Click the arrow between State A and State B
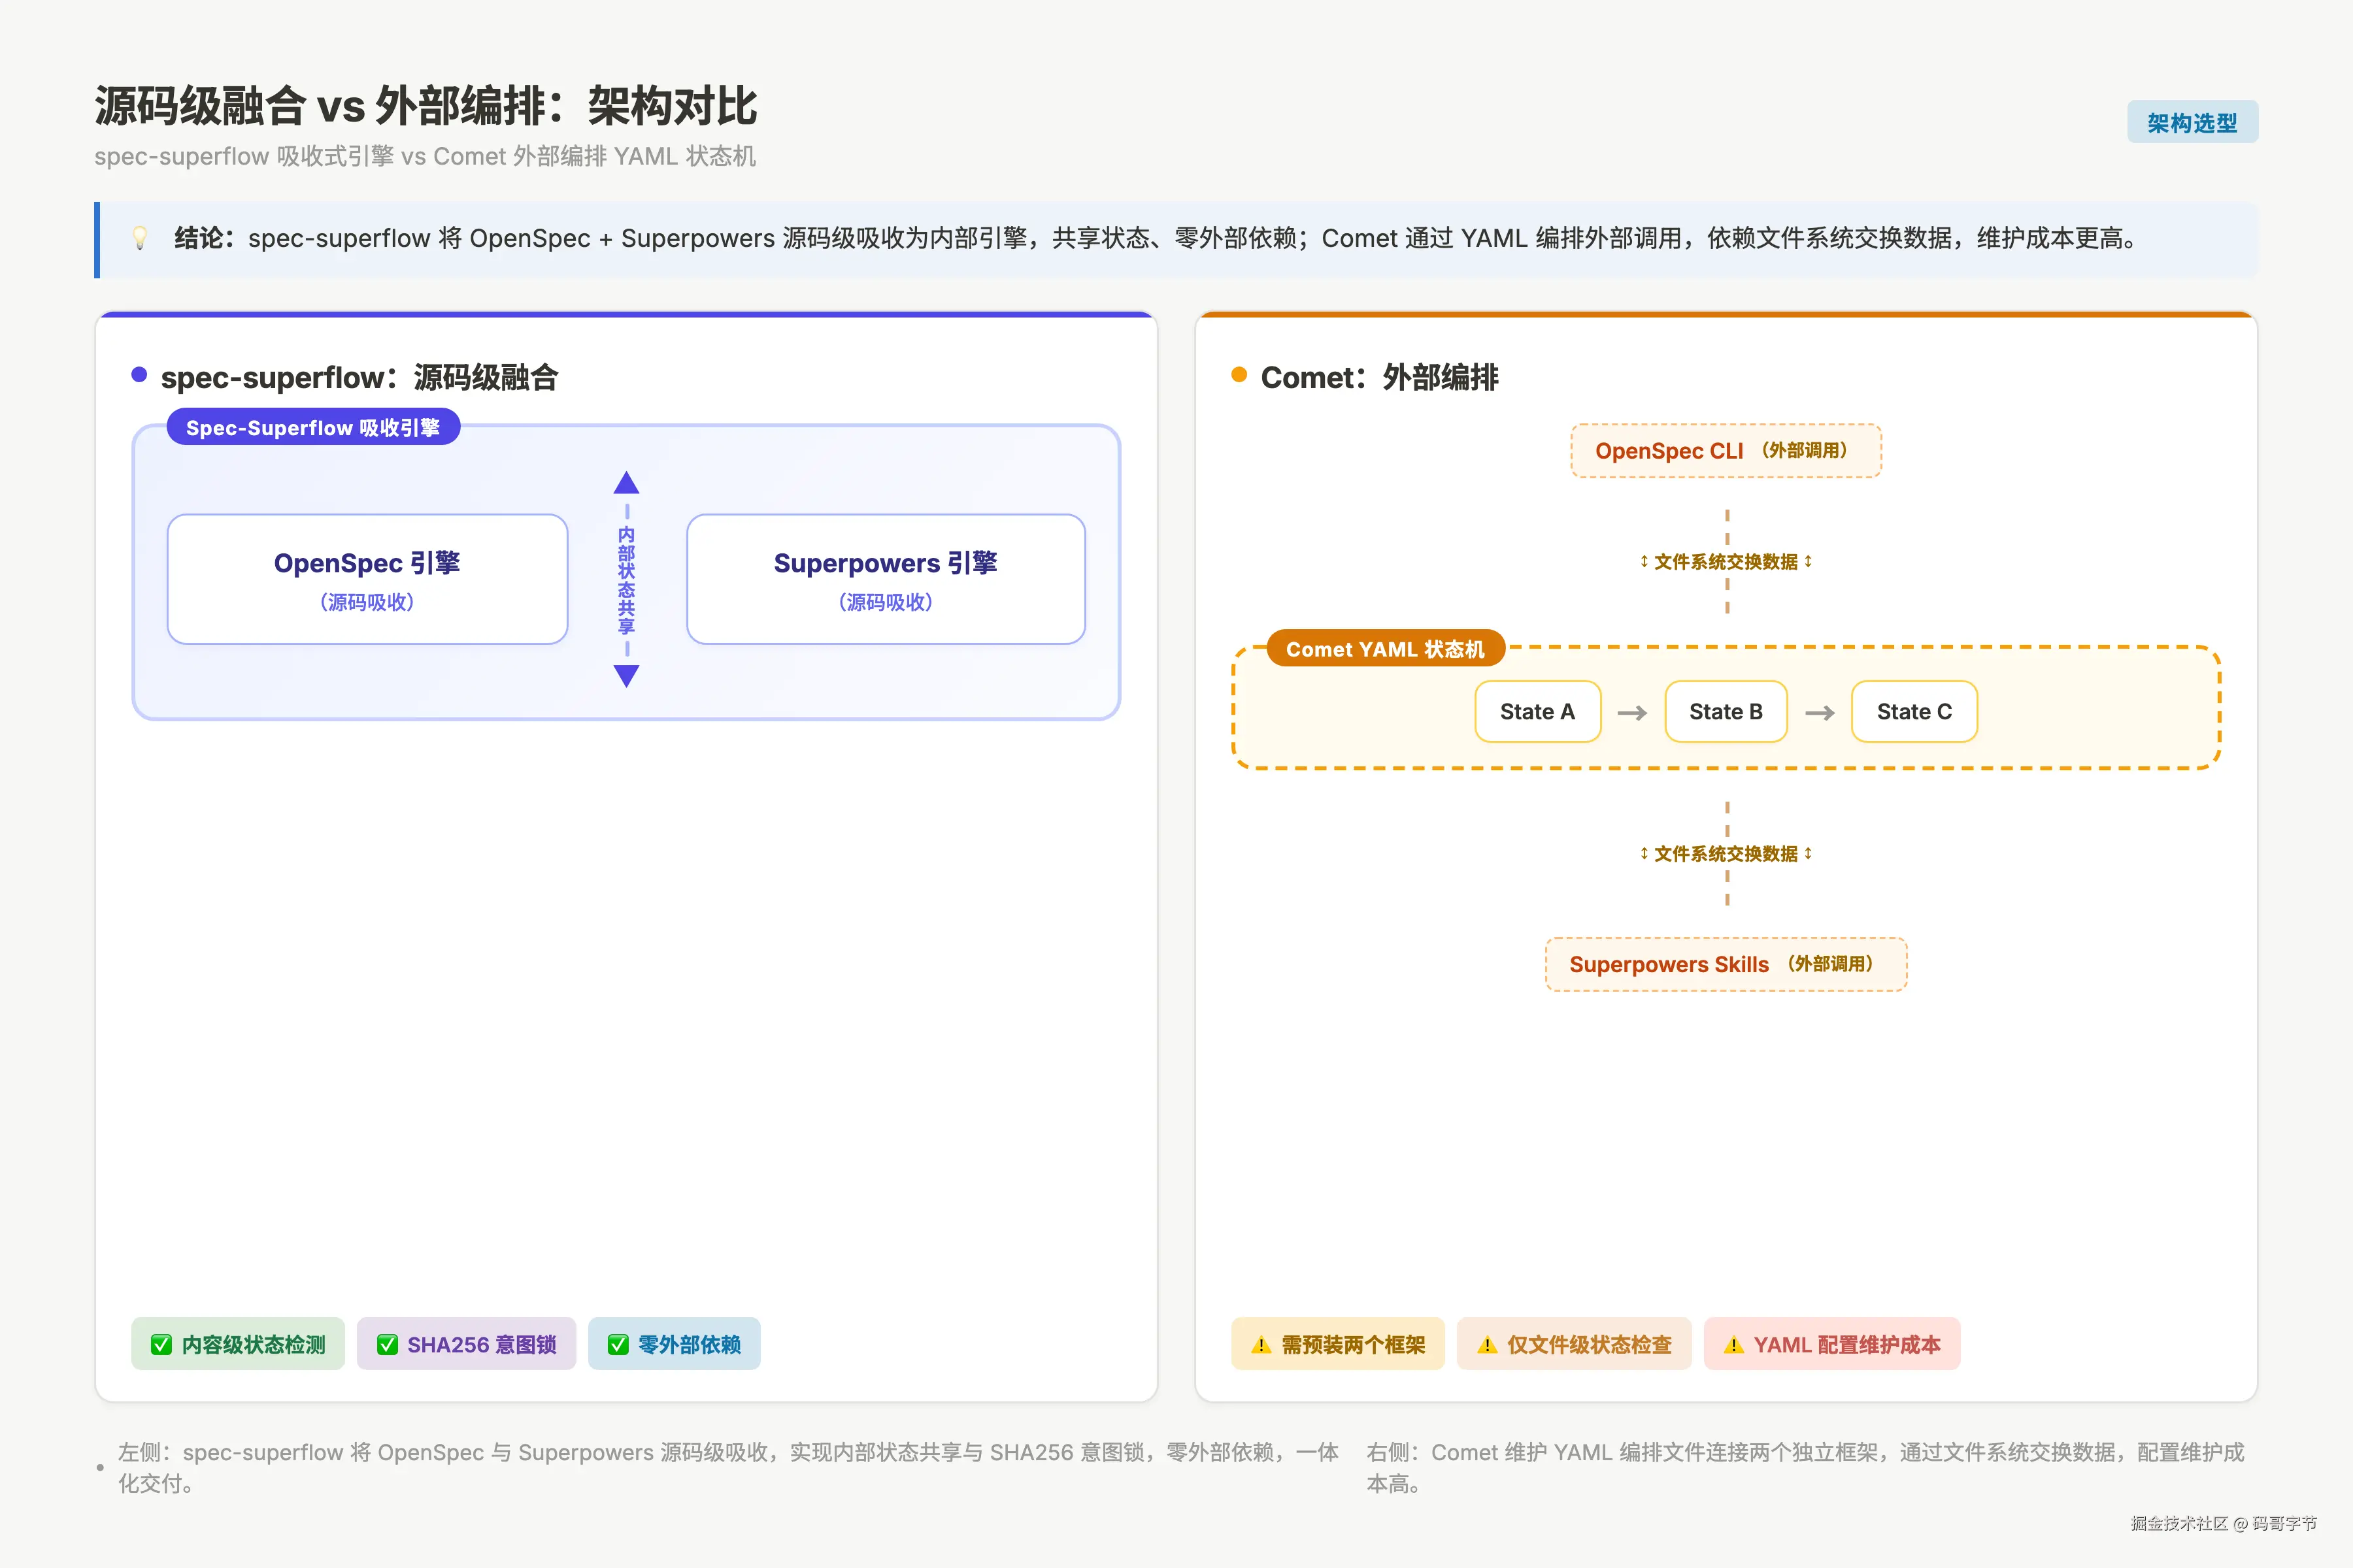Image resolution: width=2353 pixels, height=1568 pixels. (x=1631, y=713)
